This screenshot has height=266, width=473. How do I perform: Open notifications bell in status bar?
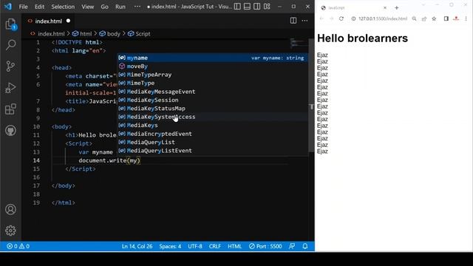[x=305, y=246]
